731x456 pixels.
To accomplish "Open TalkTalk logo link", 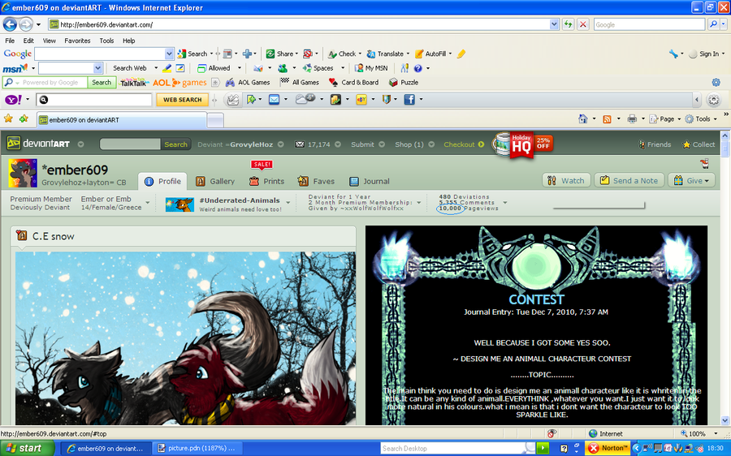I will pos(134,83).
